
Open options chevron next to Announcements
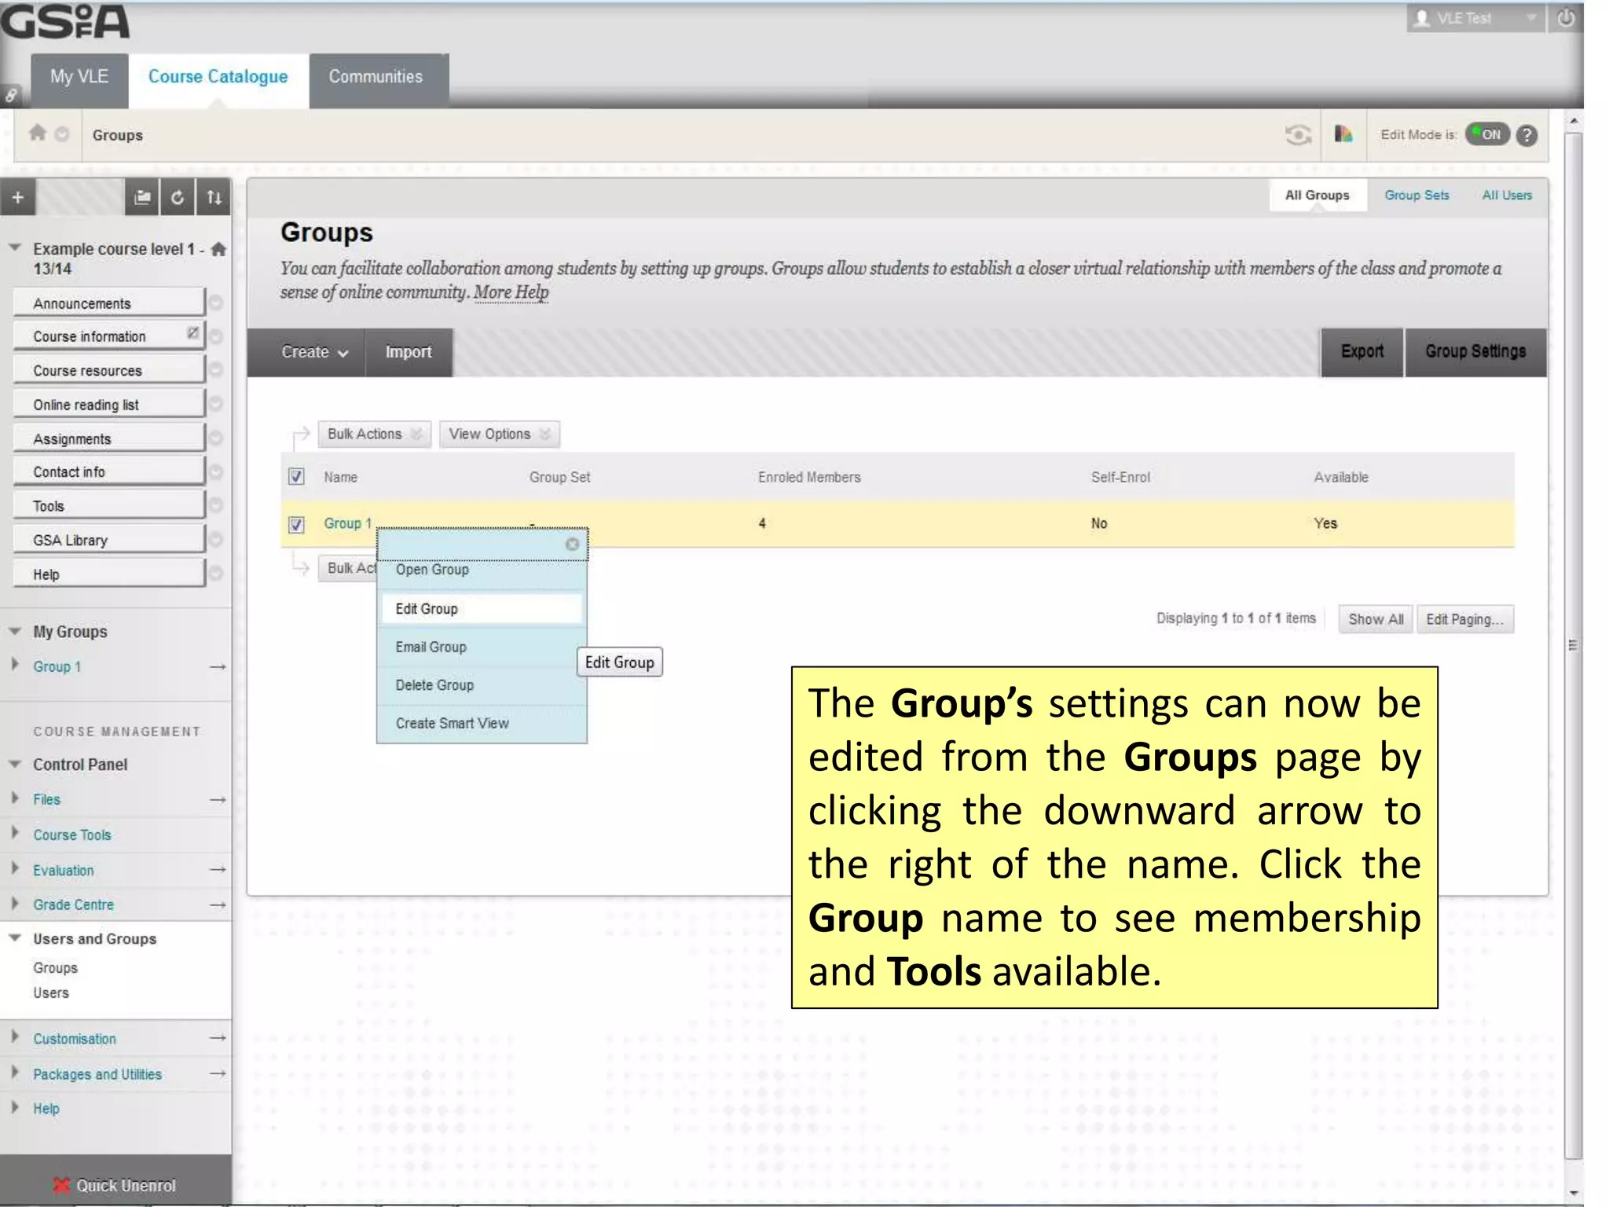216,303
